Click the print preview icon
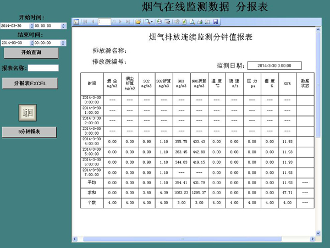 coord(192,21)
